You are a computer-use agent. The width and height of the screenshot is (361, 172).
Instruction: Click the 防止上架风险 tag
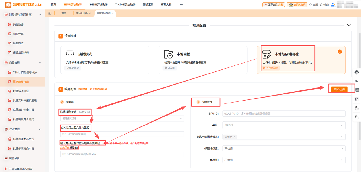(x=271, y=68)
